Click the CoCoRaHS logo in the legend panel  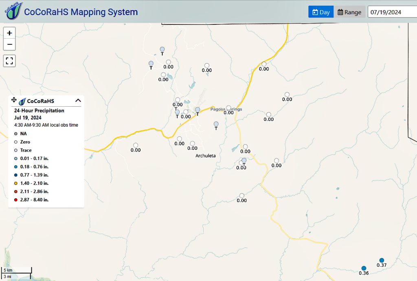coord(22,101)
